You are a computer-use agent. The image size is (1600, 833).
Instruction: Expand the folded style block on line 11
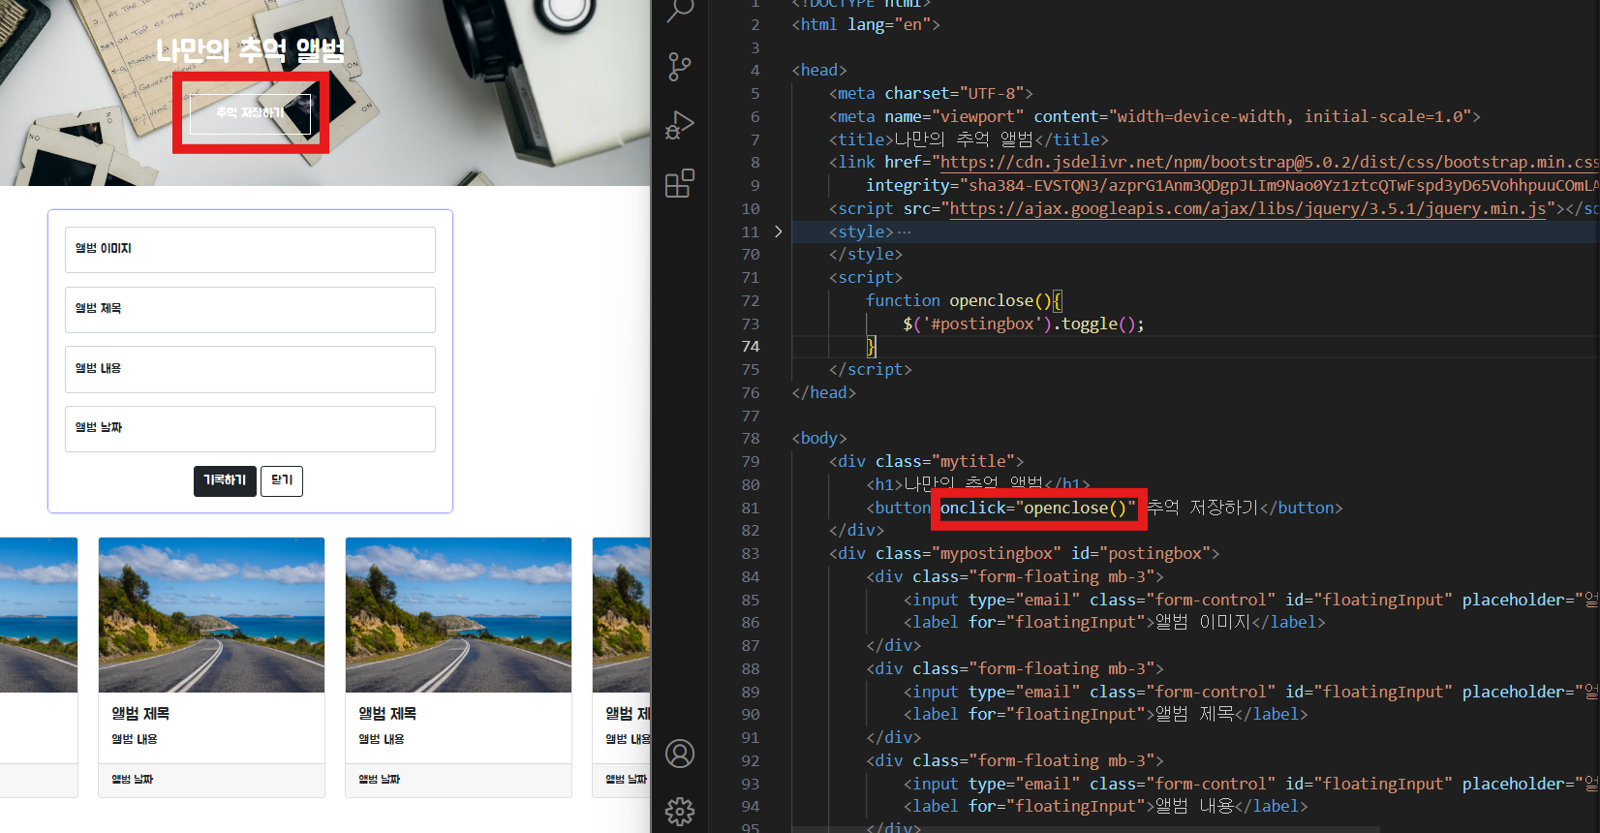(778, 231)
